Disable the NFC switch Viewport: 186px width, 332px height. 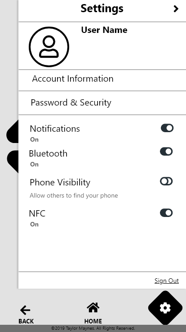[166, 213]
